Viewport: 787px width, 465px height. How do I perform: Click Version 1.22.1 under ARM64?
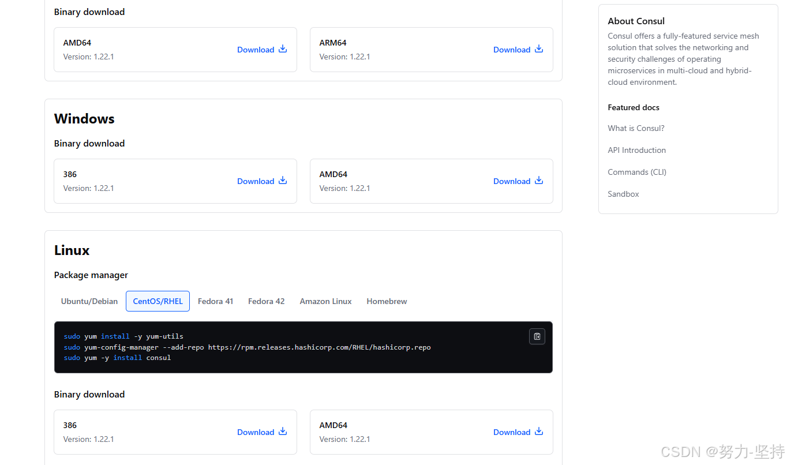pos(344,57)
